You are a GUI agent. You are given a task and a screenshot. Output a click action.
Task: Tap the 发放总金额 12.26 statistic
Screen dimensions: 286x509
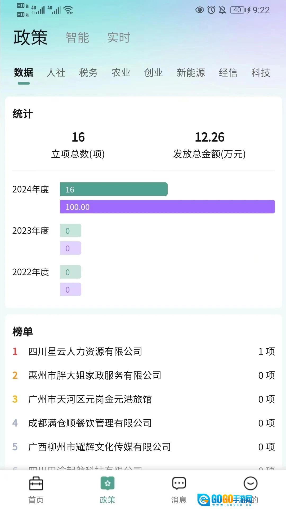click(209, 145)
